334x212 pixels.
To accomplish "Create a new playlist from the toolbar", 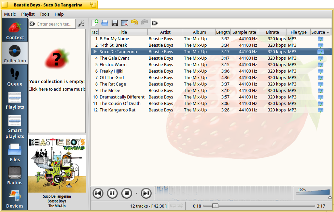I will pyautogui.click(x=95, y=23).
